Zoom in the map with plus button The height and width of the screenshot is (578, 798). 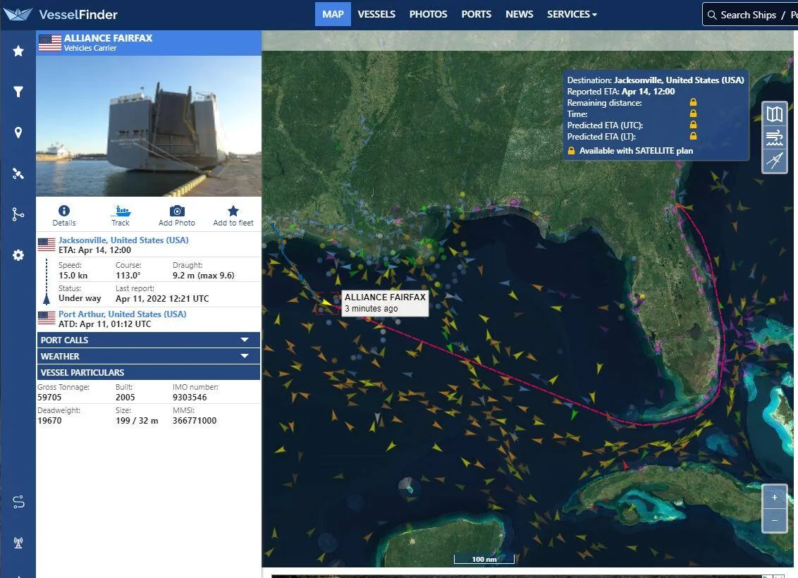coord(775,497)
